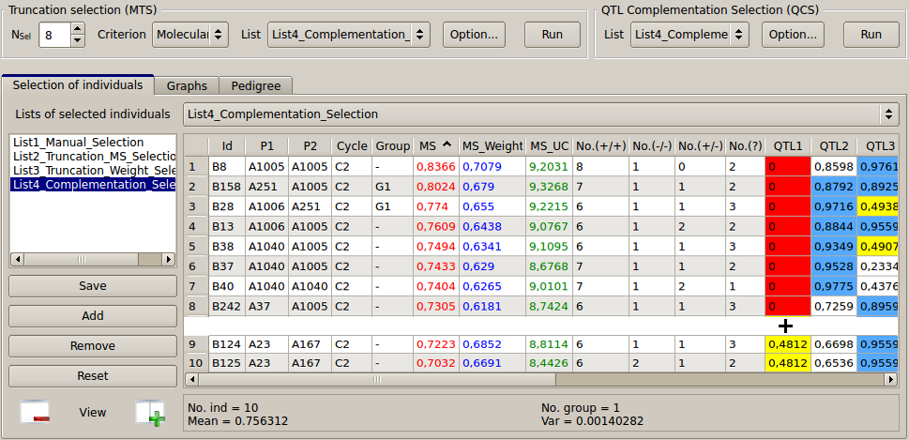909x440 pixels.
Task: Click Option button in QTL Complementation Selection
Action: point(793,35)
